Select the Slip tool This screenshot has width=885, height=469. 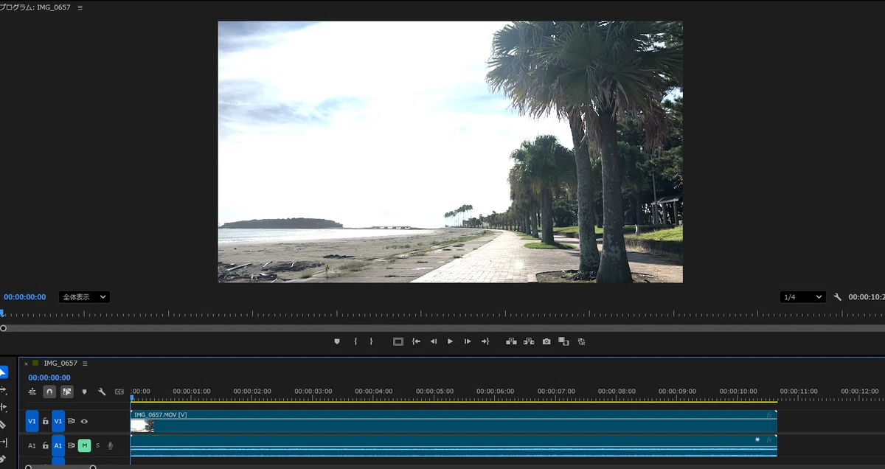[3, 442]
